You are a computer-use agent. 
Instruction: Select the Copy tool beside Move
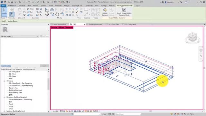coord(52,14)
